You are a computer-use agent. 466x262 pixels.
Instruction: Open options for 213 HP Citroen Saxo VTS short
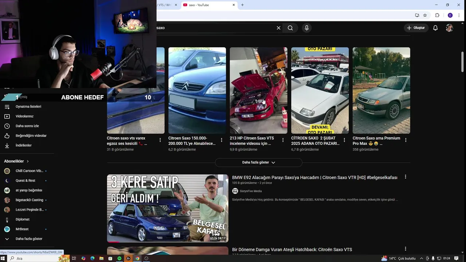[x=283, y=140]
